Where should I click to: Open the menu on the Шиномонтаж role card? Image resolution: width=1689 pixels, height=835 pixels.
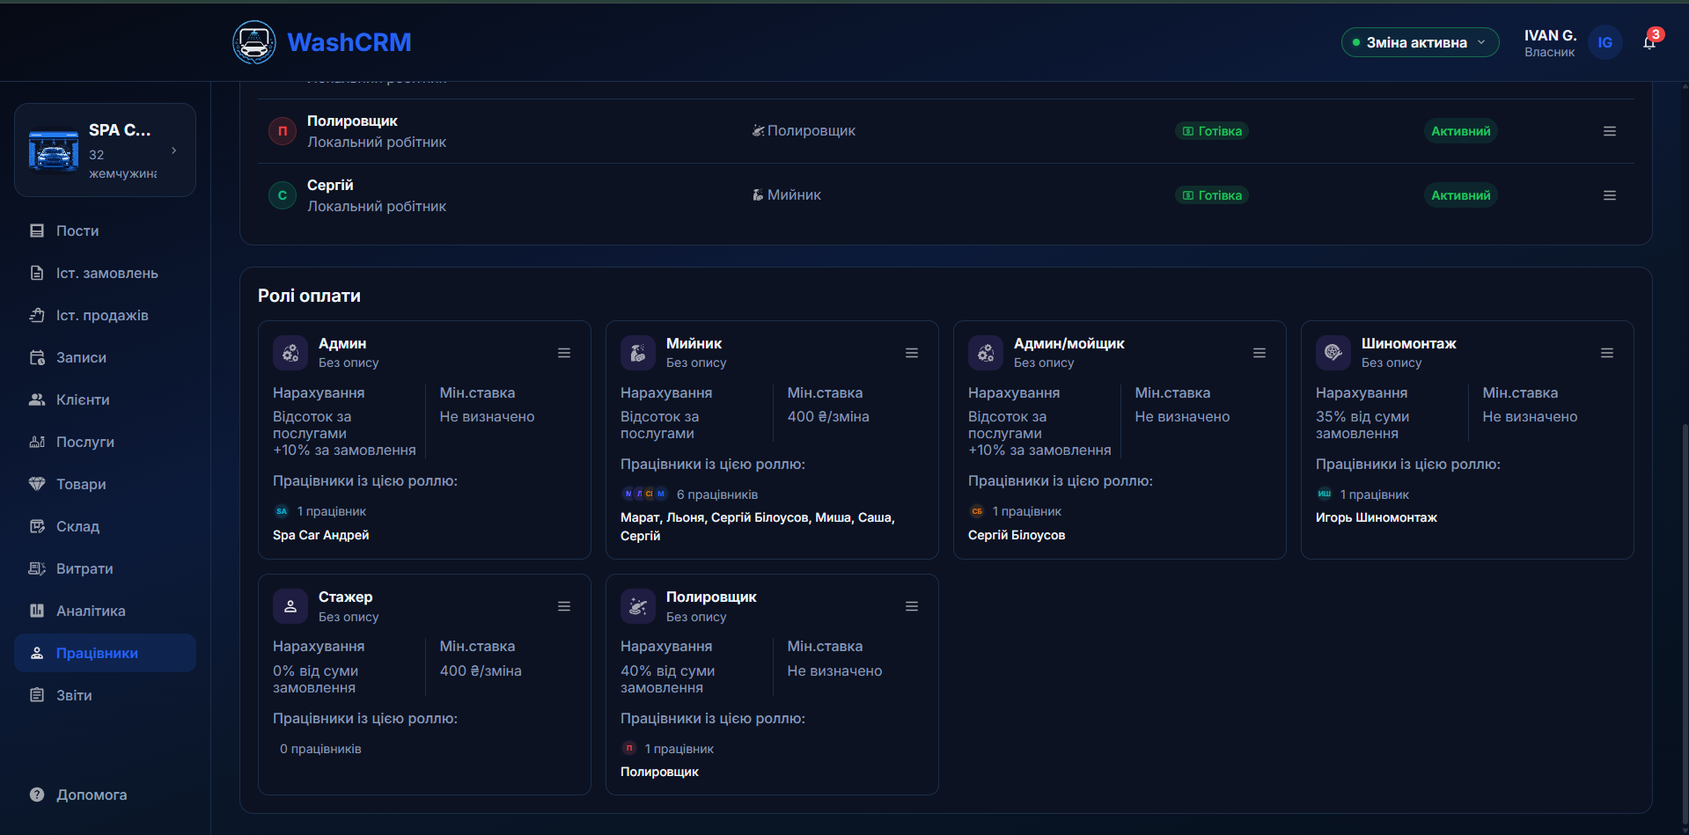1607,353
